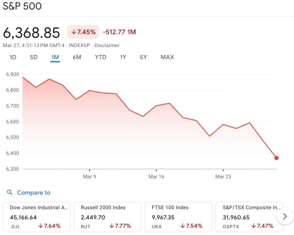
Task: Open the 5Y chart range
Action: [x=143, y=57]
